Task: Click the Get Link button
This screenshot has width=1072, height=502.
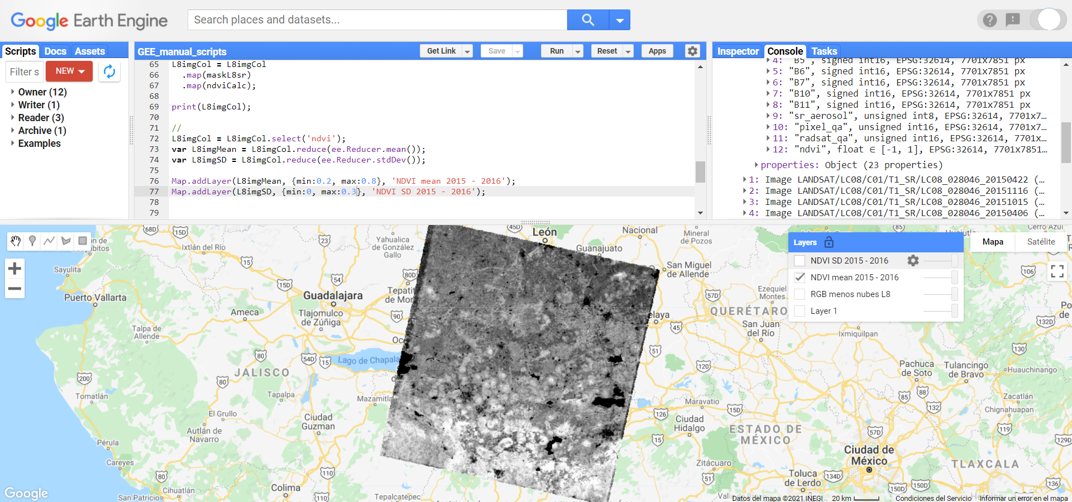Action: click(x=441, y=51)
